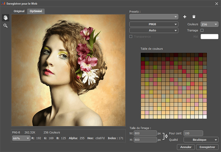Select the Zoom magnifier tool
The height and width of the screenshot is (152, 221).
(x=5, y=26)
